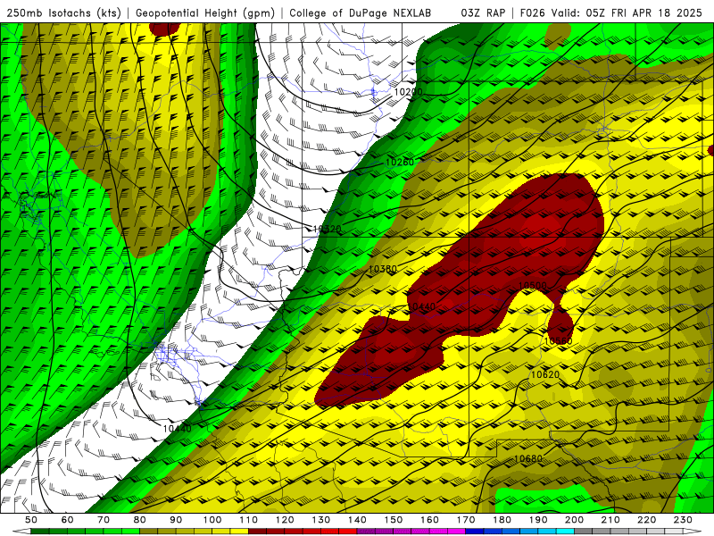Click the "F026" forecast hour text

(532, 13)
